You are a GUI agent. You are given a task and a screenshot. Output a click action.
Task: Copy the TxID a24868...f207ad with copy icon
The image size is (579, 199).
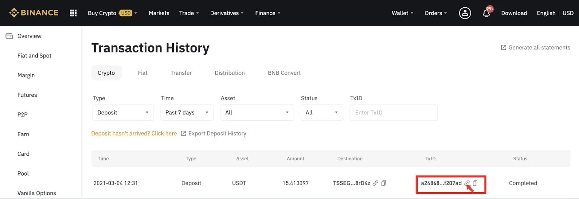click(x=475, y=183)
